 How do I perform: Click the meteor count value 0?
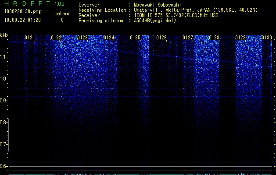coord(62,20)
